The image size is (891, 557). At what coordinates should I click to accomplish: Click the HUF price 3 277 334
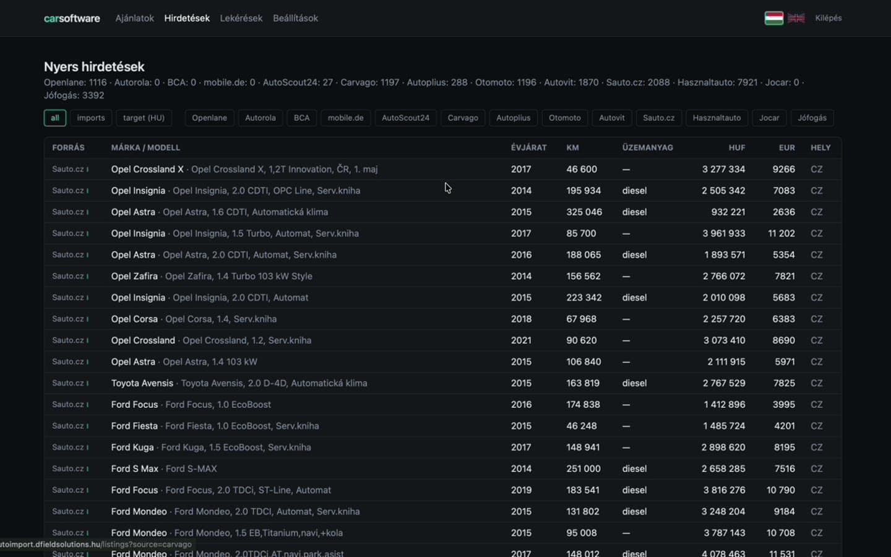pos(723,169)
